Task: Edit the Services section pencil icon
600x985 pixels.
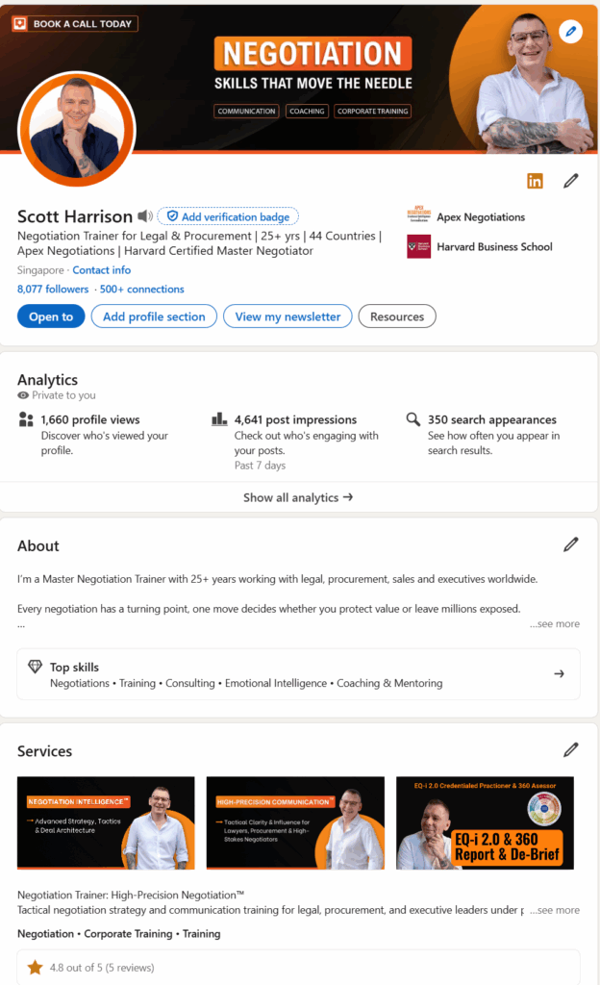Action: [x=571, y=749]
